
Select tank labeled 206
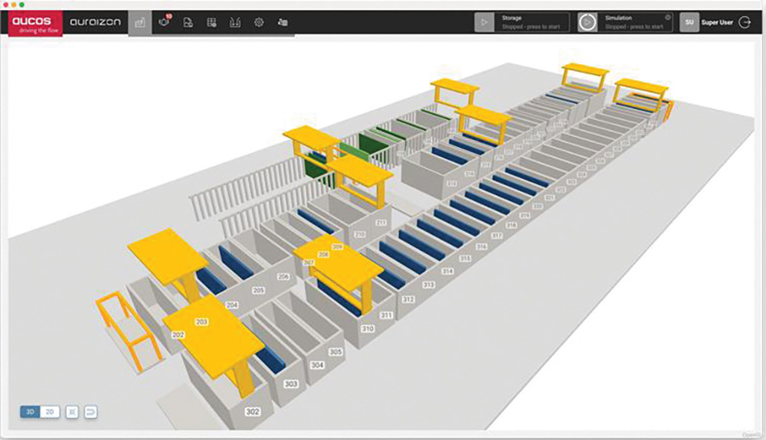[283, 276]
